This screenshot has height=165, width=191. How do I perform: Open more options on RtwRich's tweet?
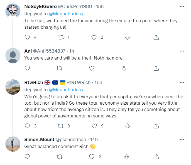pos(182,83)
